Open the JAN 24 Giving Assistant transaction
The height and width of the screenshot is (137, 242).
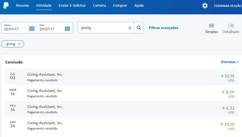pyautogui.click(x=122, y=125)
